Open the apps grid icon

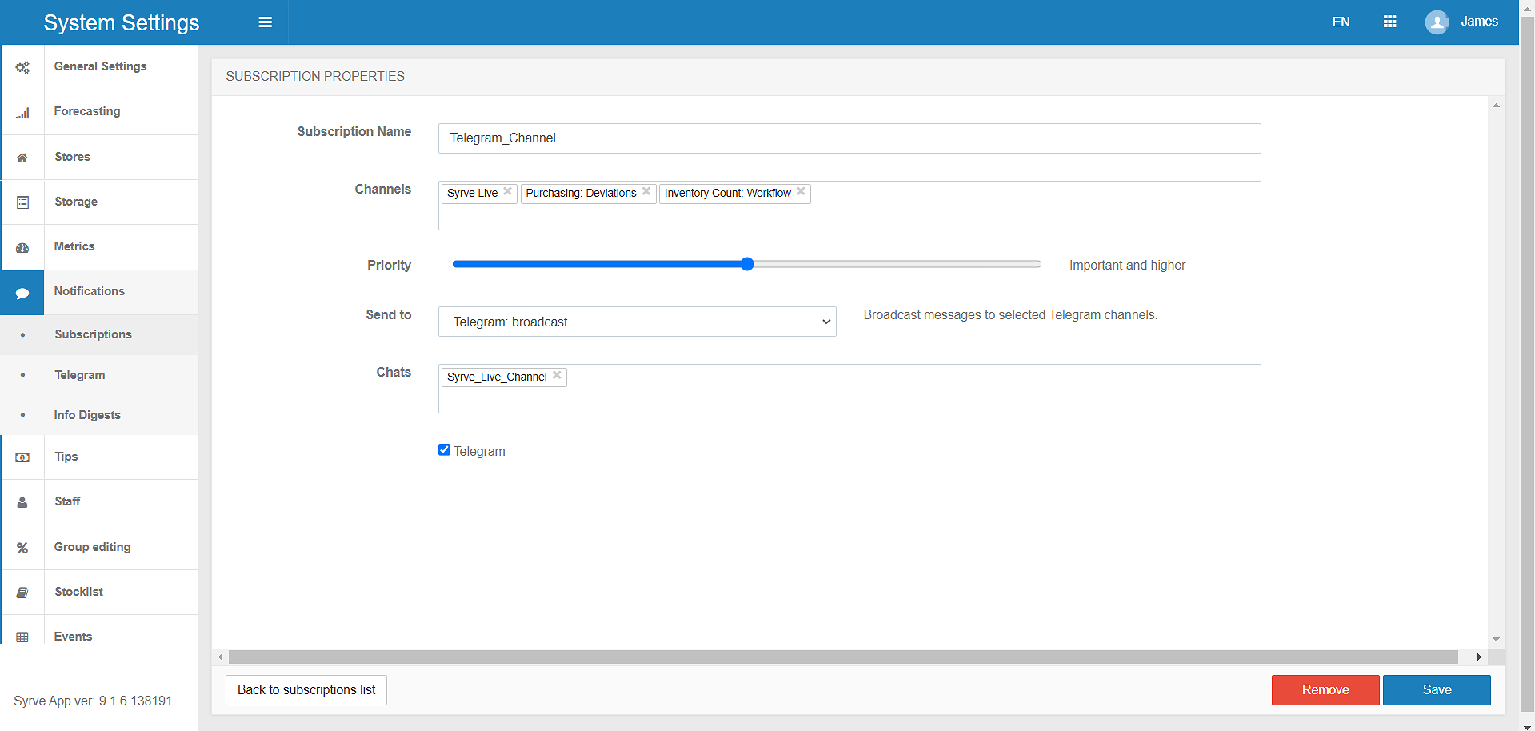[x=1389, y=22]
